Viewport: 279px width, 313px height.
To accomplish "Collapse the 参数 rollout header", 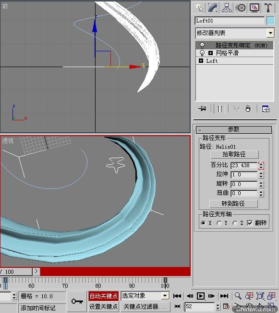I will [234, 129].
